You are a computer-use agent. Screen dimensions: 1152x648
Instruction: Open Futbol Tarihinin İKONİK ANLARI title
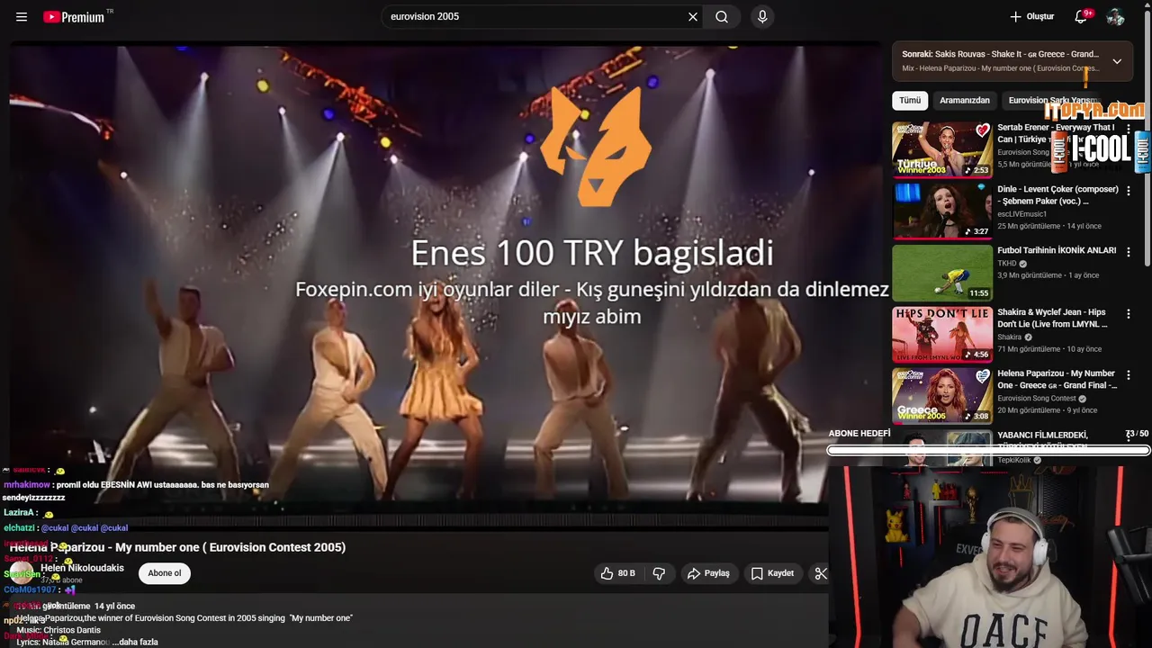pos(1057,250)
